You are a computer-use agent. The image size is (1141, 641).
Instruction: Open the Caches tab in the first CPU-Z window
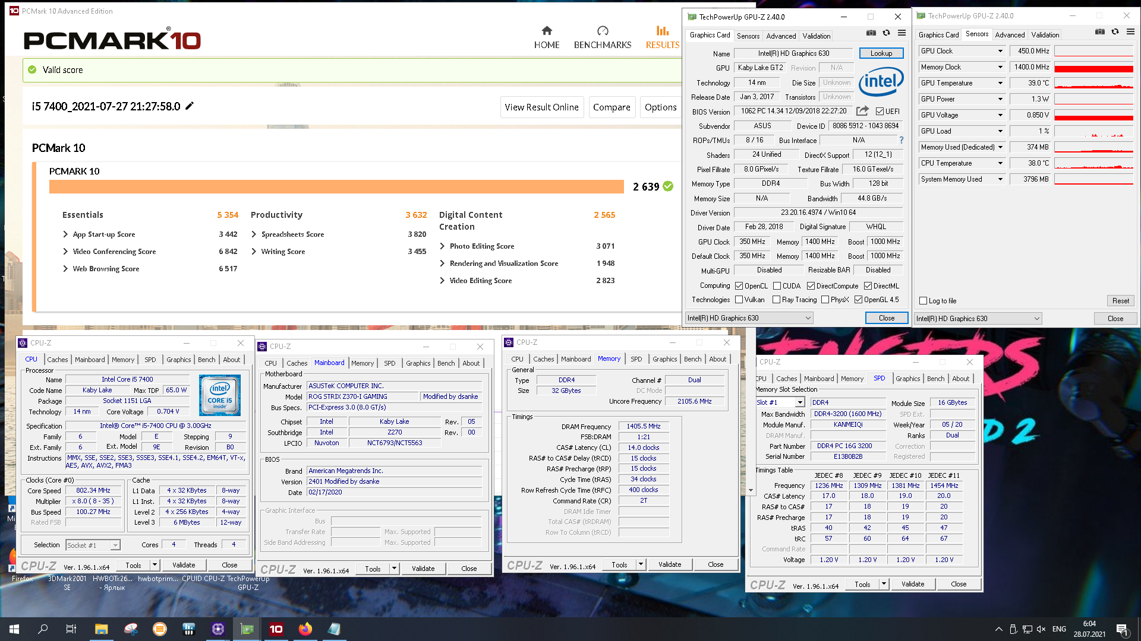coord(58,360)
